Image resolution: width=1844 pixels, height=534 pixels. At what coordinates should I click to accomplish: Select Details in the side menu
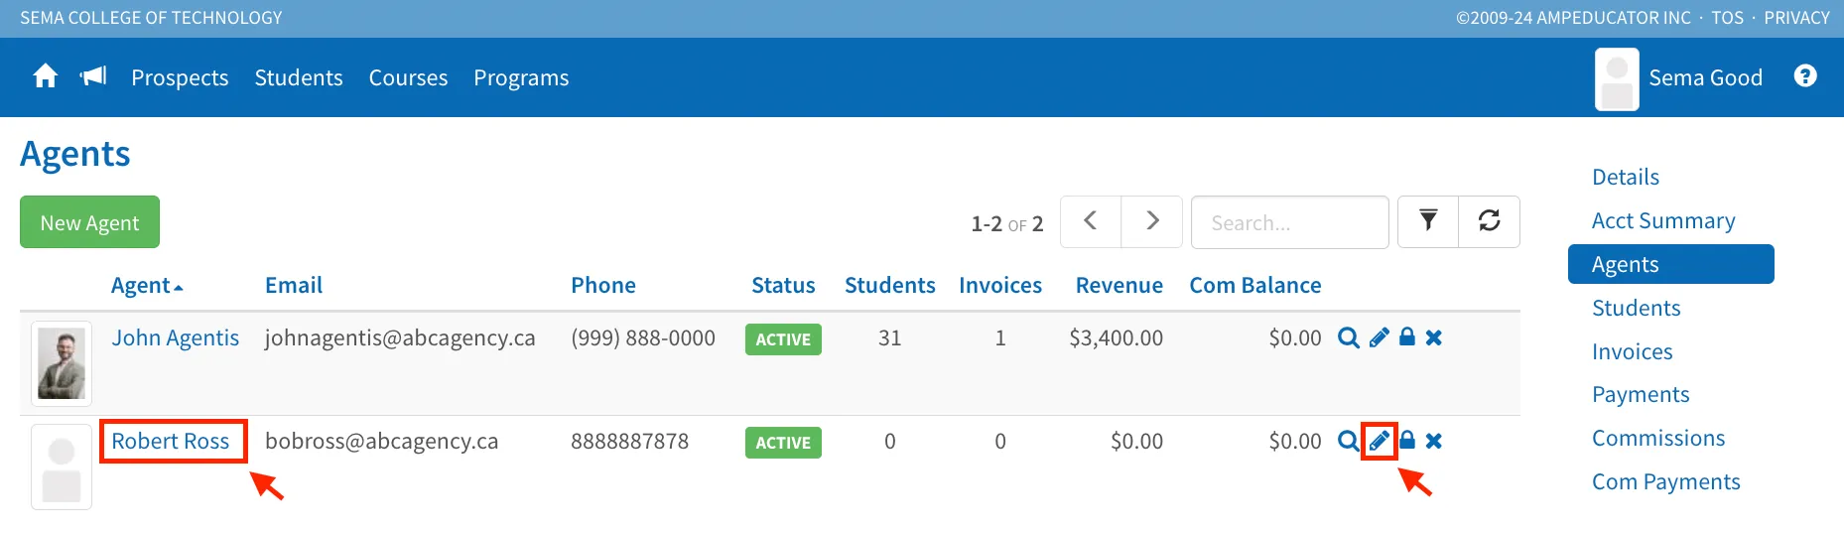coord(1625,177)
